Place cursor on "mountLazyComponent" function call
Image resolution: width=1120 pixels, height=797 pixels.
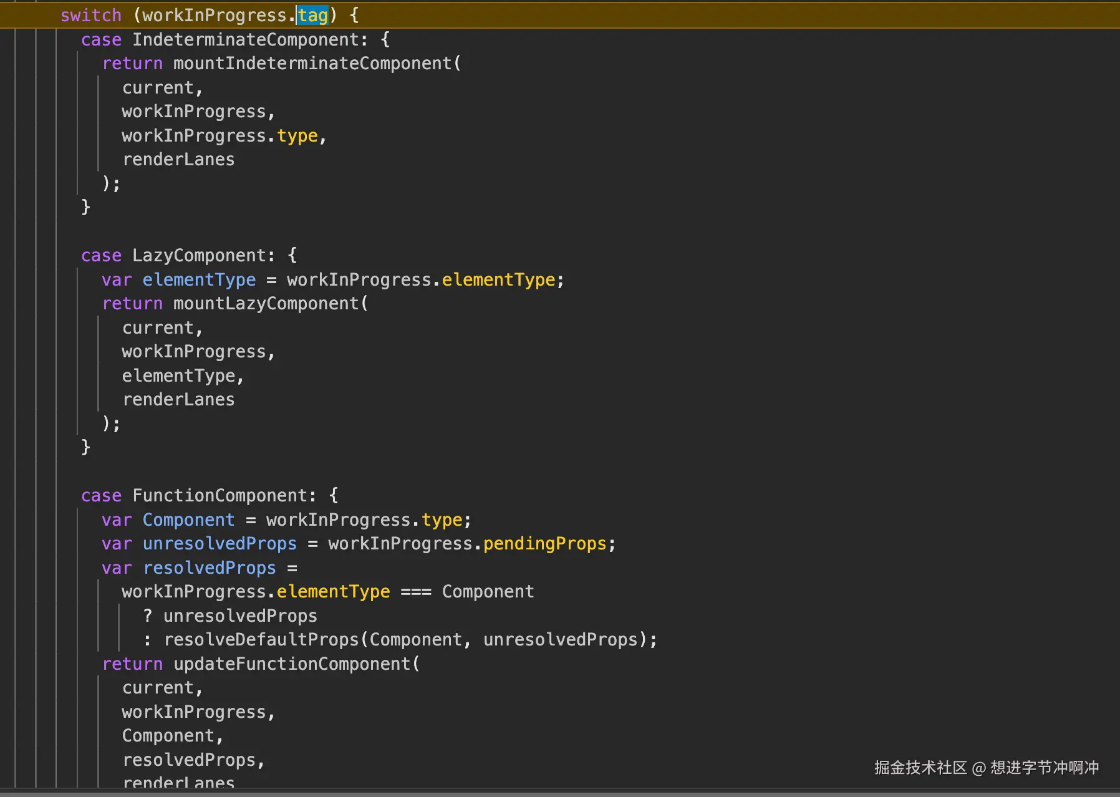(266, 303)
